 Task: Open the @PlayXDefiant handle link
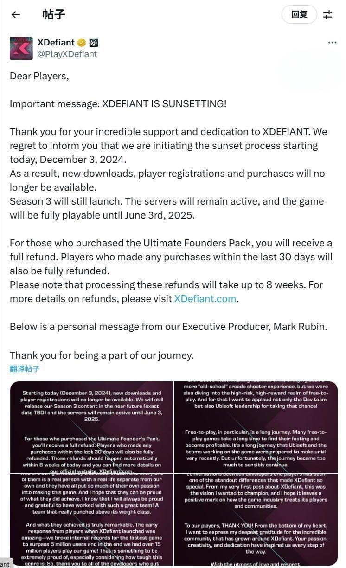pyautogui.click(x=67, y=54)
